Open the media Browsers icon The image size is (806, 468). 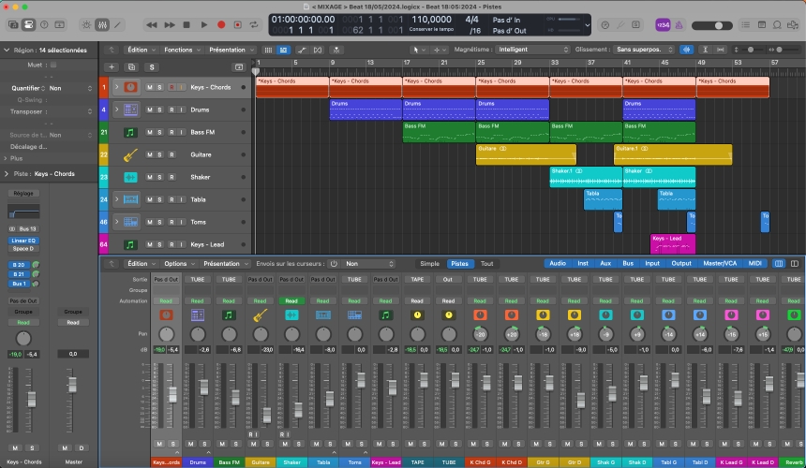793,24
